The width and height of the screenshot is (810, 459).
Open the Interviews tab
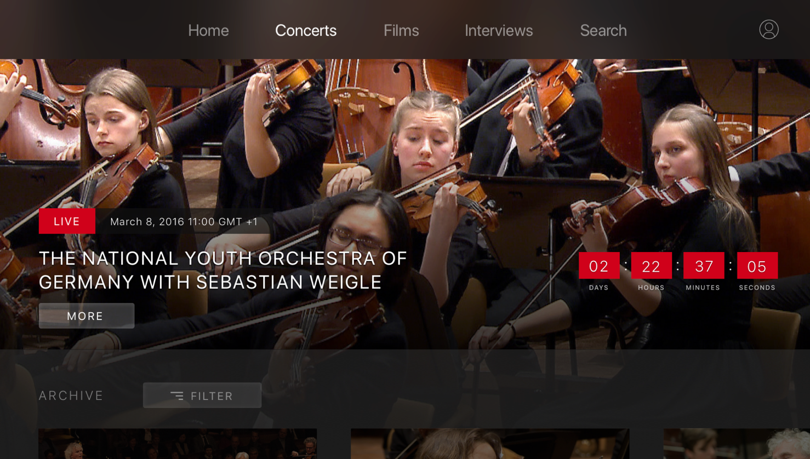coord(499,31)
